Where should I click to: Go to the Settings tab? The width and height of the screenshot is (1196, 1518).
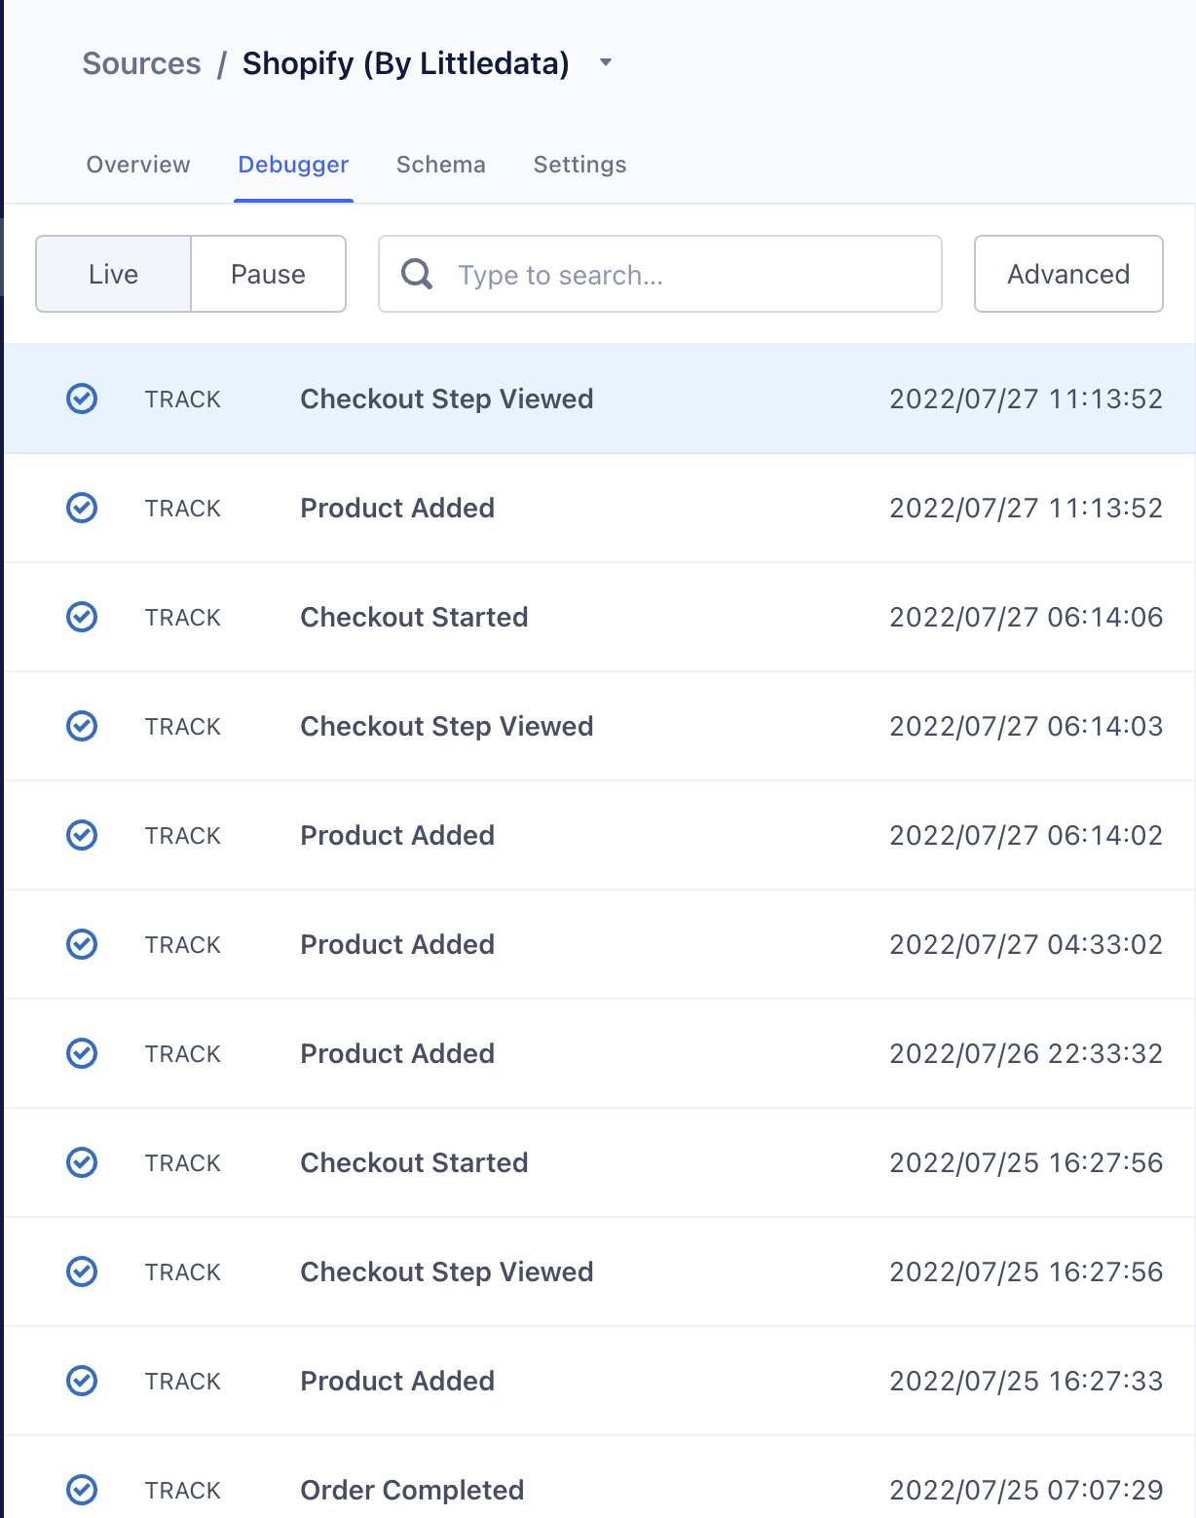579,165
